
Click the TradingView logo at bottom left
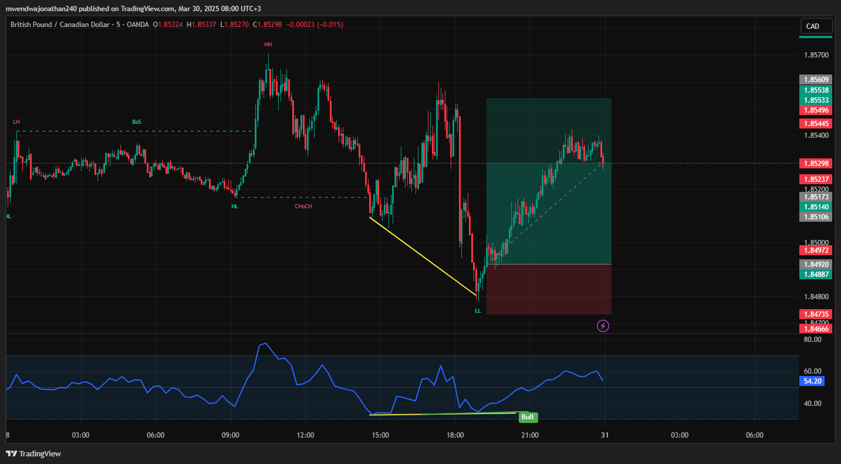point(33,453)
